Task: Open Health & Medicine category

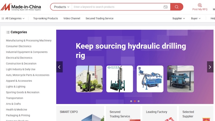Action: coord(16,110)
